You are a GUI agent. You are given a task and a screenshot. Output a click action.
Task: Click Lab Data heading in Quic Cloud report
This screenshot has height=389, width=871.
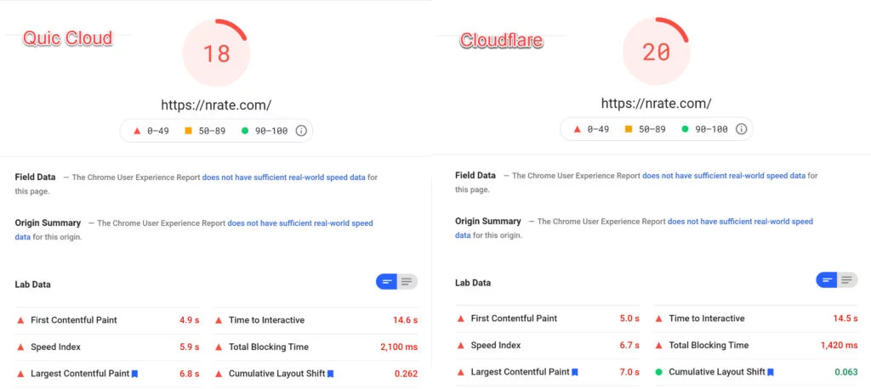[x=33, y=285]
